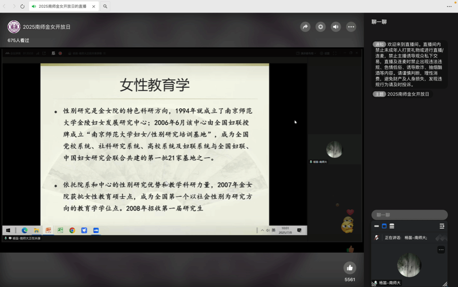Click the muted microphone icon
This screenshot has height=287, width=458.
[377, 238]
